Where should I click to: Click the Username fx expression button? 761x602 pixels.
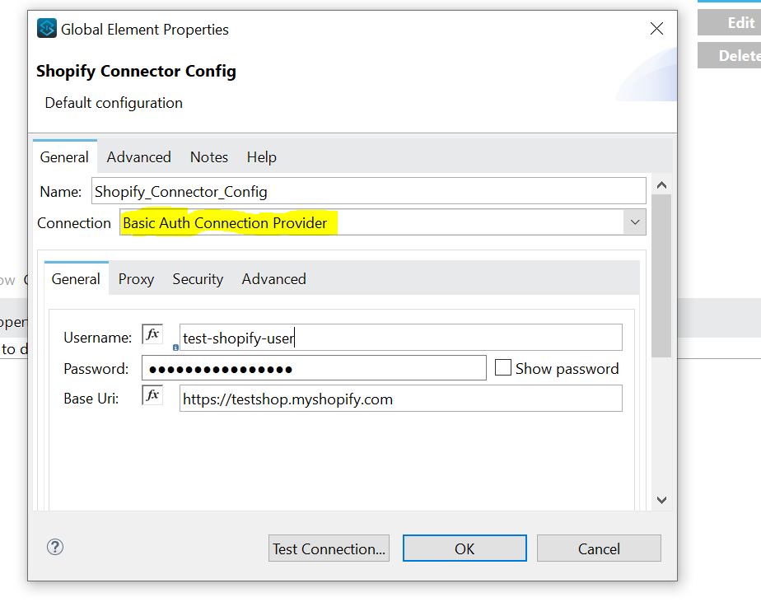click(152, 334)
